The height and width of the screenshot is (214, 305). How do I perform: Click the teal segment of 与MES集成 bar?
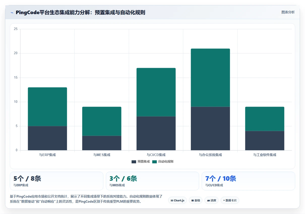tap(102, 121)
